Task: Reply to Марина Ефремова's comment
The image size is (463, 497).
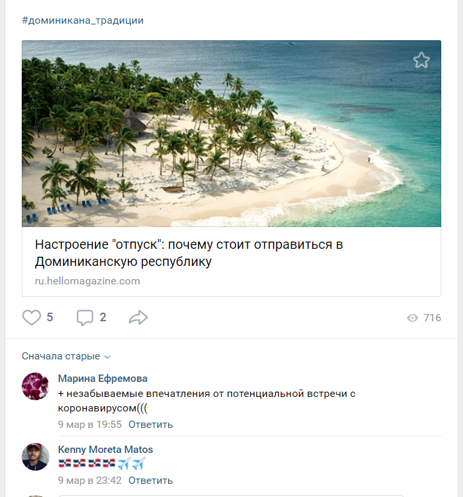Action: [x=150, y=425]
